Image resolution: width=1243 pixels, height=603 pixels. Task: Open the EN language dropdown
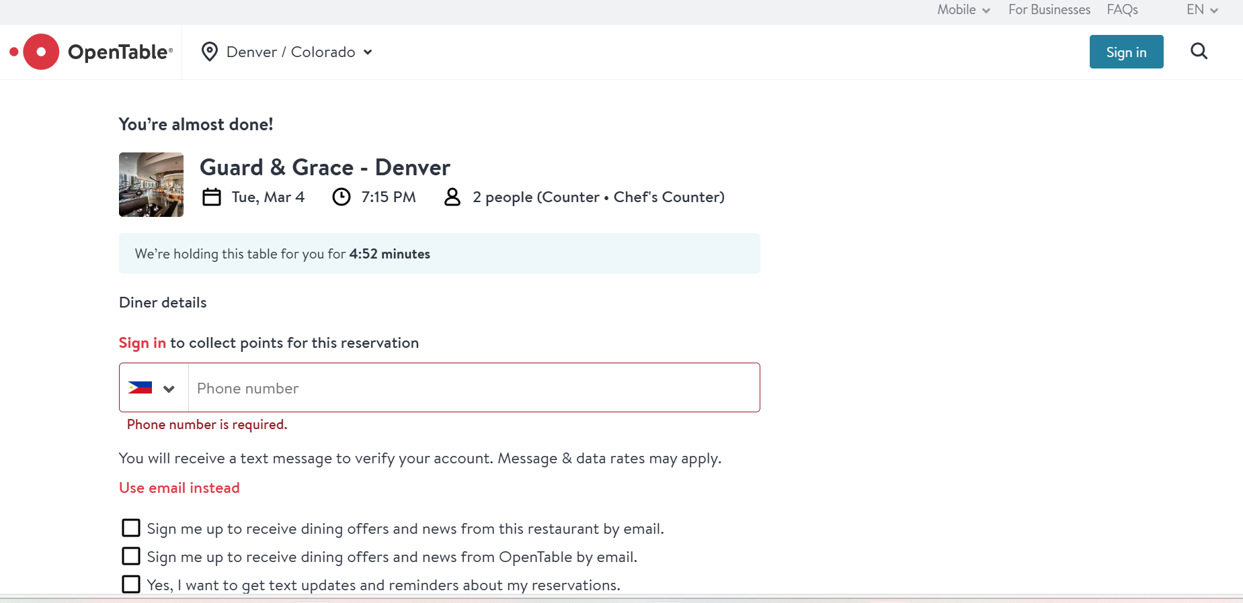pos(1202,9)
